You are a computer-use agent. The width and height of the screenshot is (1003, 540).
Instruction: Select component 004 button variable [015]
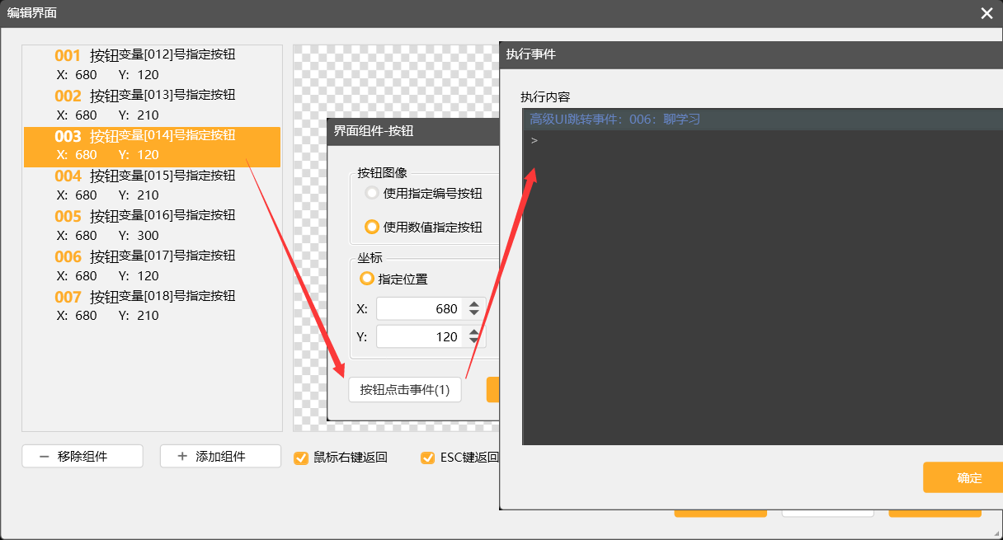[x=152, y=185]
